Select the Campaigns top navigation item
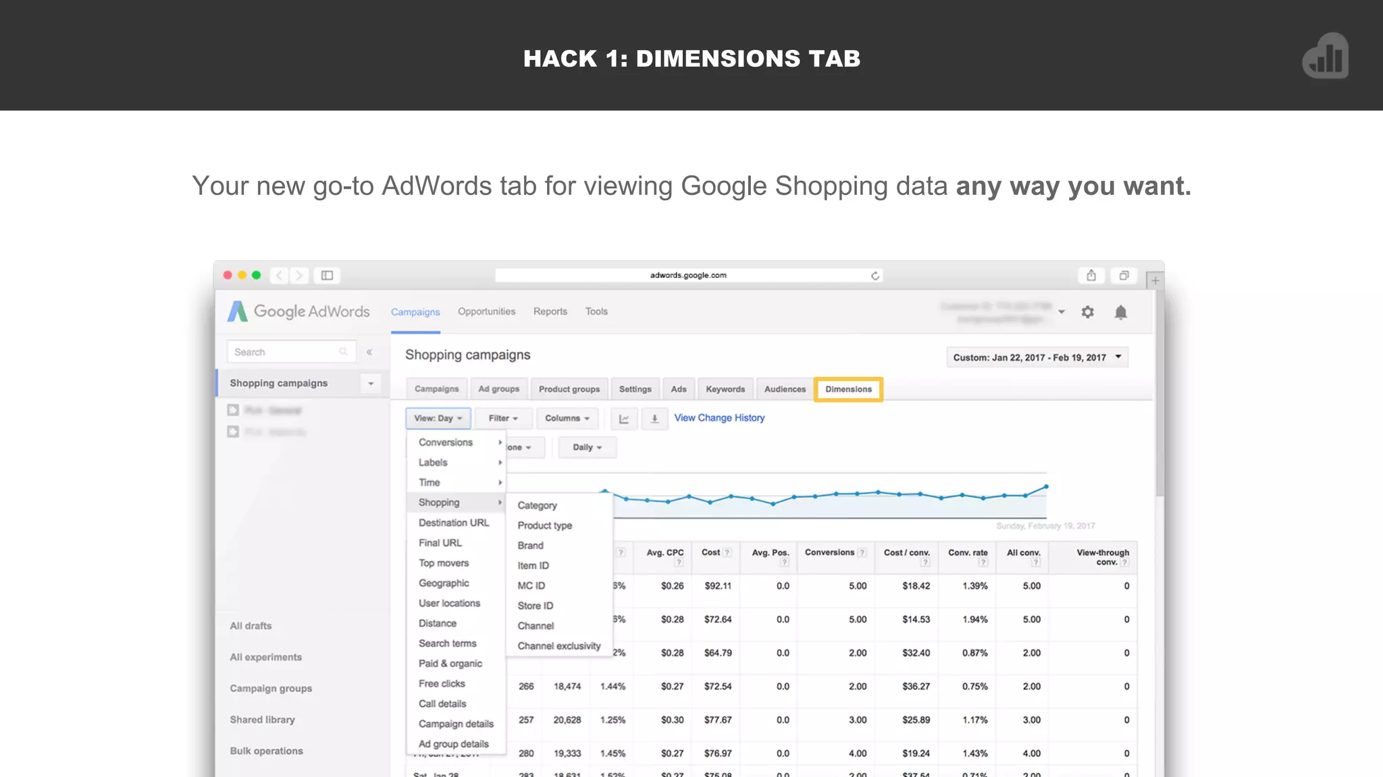Image resolution: width=1383 pixels, height=777 pixels. [x=415, y=312]
